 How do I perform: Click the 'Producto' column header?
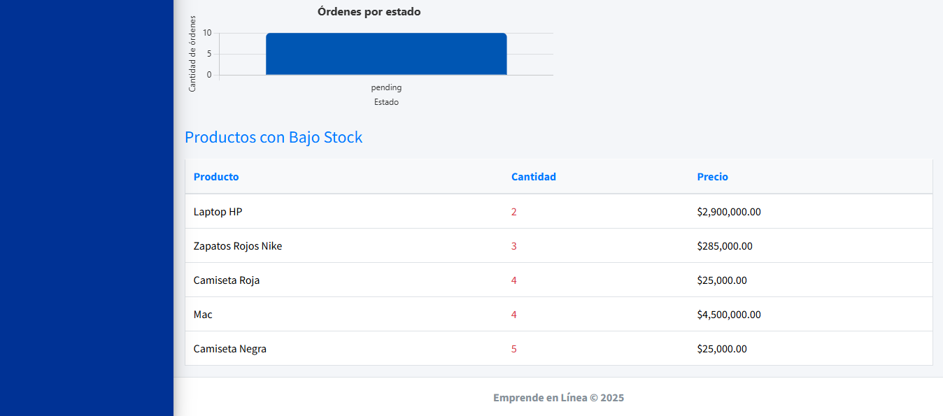tap(216, 177)
